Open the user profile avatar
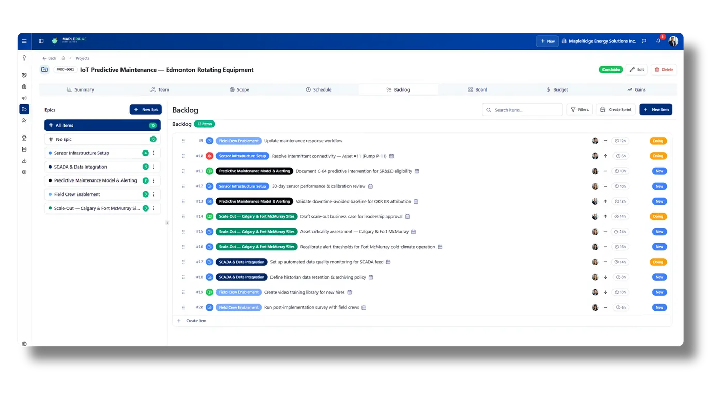 (673, 41)
